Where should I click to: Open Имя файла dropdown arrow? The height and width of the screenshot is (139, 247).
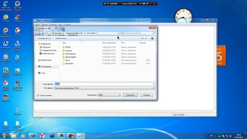pos(154,84)
